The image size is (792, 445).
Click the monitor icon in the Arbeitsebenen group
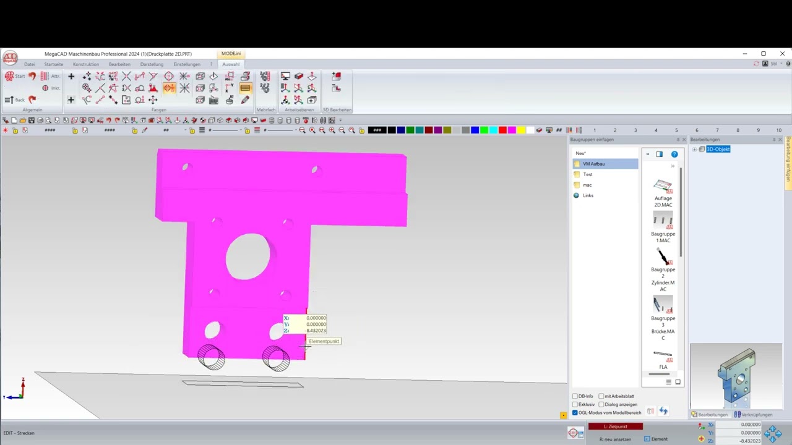tap(285, 76)
